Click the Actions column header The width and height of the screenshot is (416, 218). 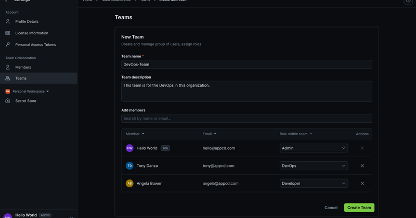(x=362, y=134)
